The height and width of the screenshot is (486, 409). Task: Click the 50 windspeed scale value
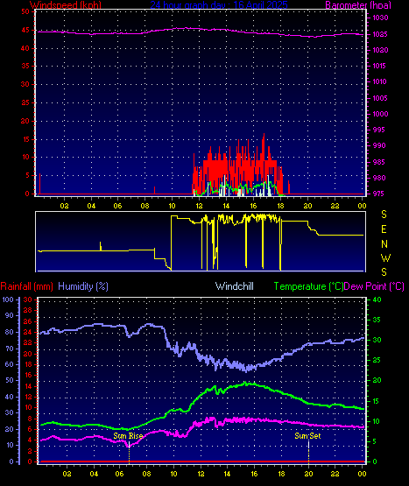25,11
